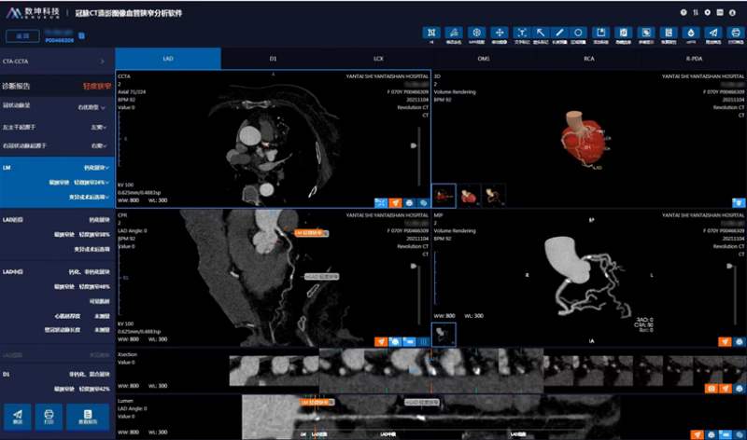Viewport: 747px width, 440px height.
Task: Click the orange send icon in CCTA panel
Action: 396,201
